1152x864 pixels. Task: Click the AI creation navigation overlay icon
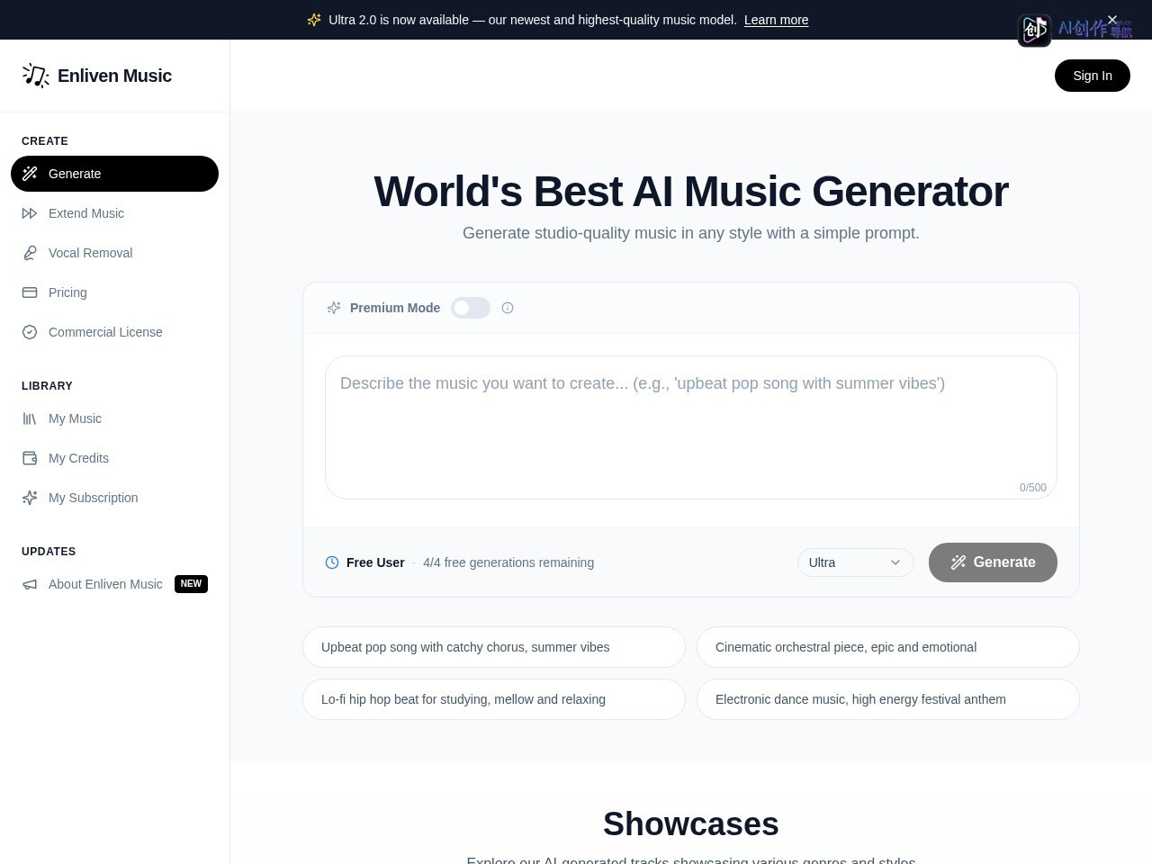[1034, 31]
